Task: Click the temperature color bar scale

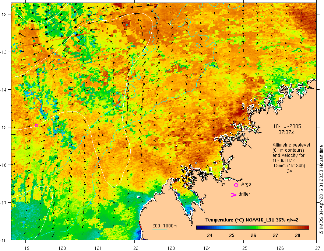Action: [x=253, y=228]
